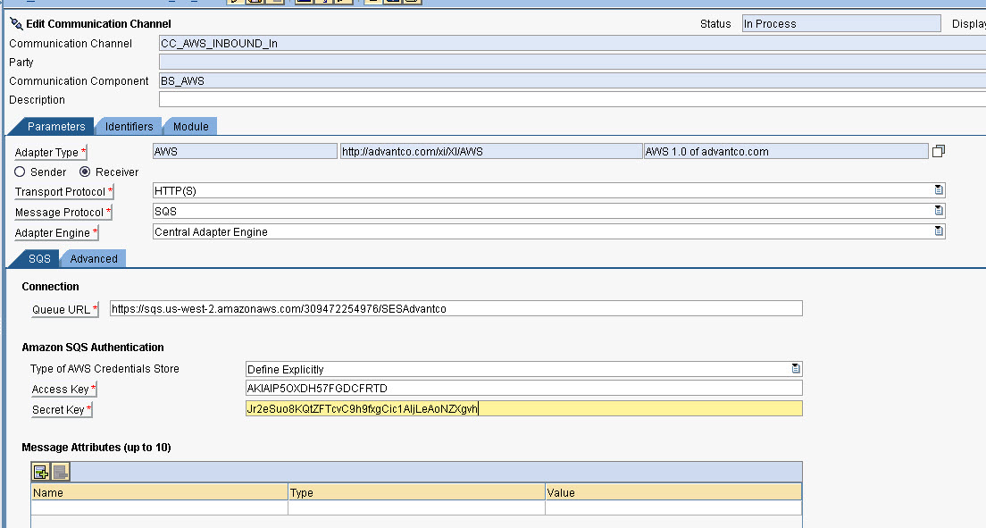Open the adapter type value help icon
This screenshot has height=528, width=986.
click(x=938, y=152)
